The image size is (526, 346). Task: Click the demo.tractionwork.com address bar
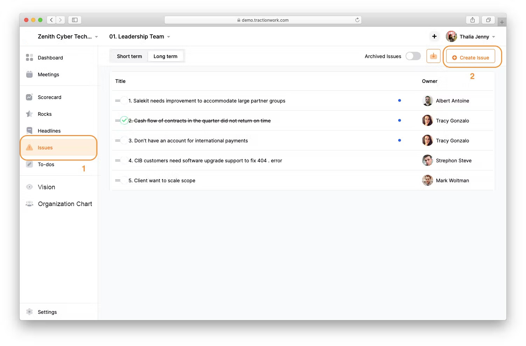pyautogui.click(x=263, y=20)
